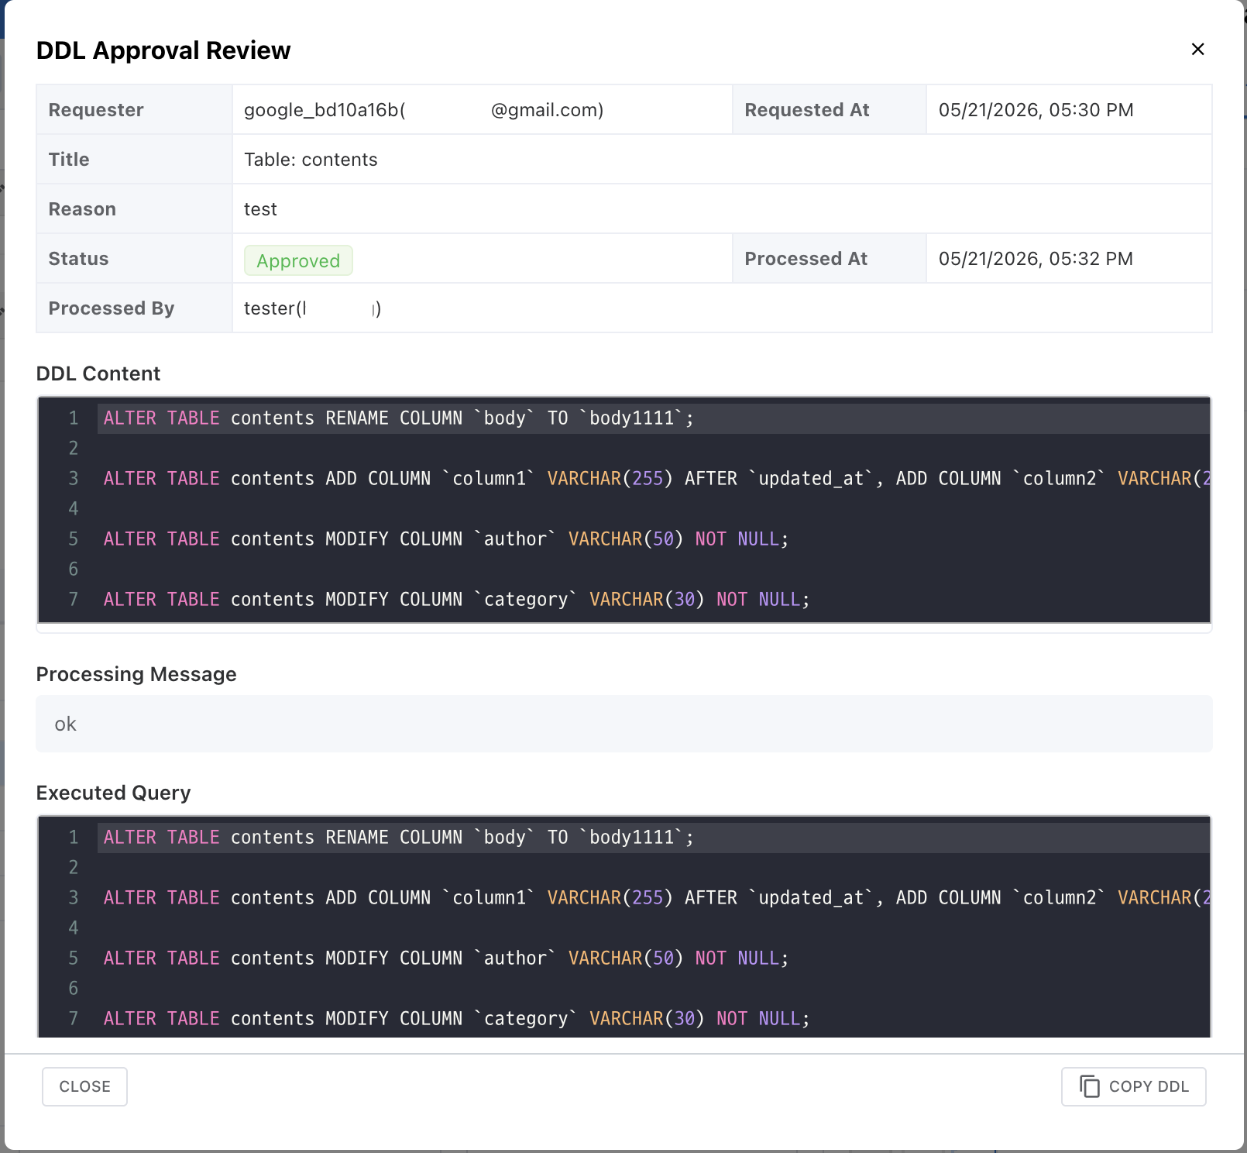This screenshot has height=1153, width=1247.
Task: Click the Requested At label cell
Action: (x=829, y=110)
